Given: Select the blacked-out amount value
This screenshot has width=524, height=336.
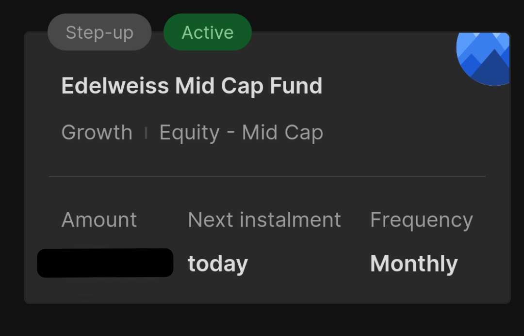Looking at the screenshot, I should [105, 263].
